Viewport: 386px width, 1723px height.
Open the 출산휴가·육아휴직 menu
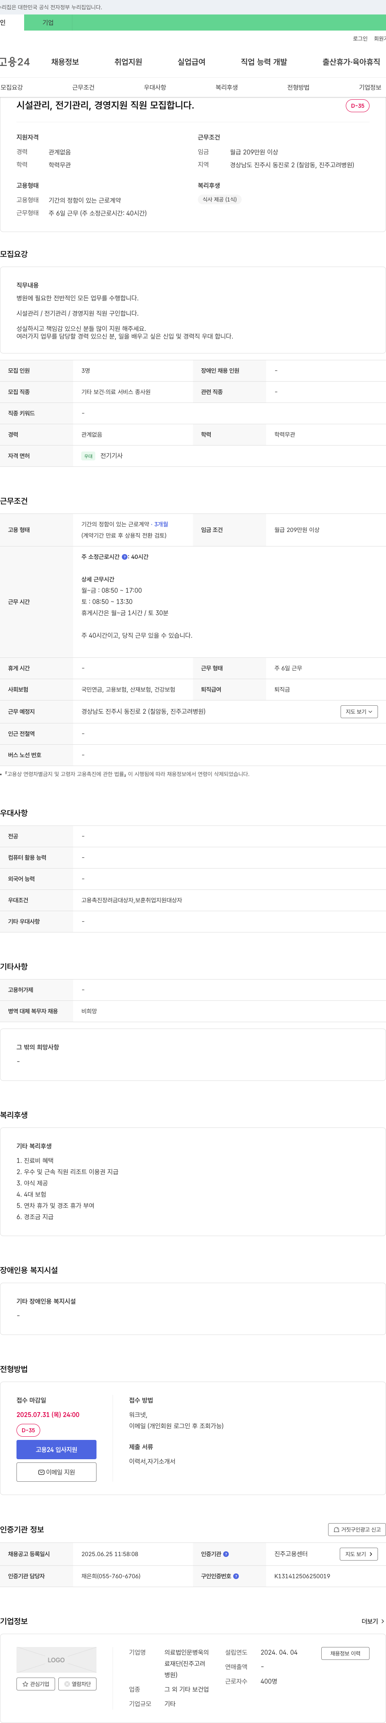tap(351, 62)
